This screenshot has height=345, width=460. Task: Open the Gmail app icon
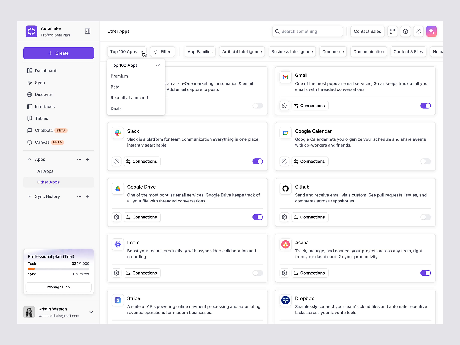[285, 77]
